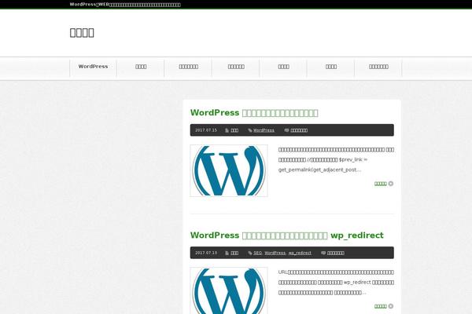Open the wp_redirect post's WordPress logo thumbnail
The height and width of the screenshot is (314, 472).
point(229,290)
